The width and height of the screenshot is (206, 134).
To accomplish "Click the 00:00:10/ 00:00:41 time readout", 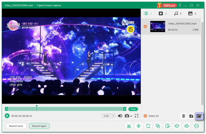I will pyautogui.click(x=22, y=116).
